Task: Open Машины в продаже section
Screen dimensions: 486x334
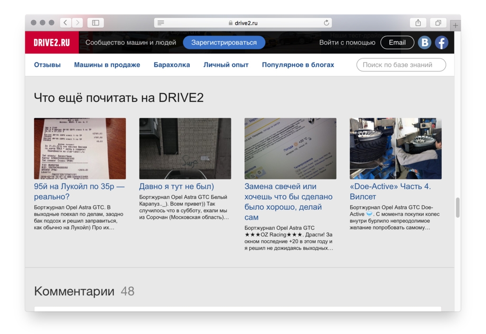Action: (107, 65)
